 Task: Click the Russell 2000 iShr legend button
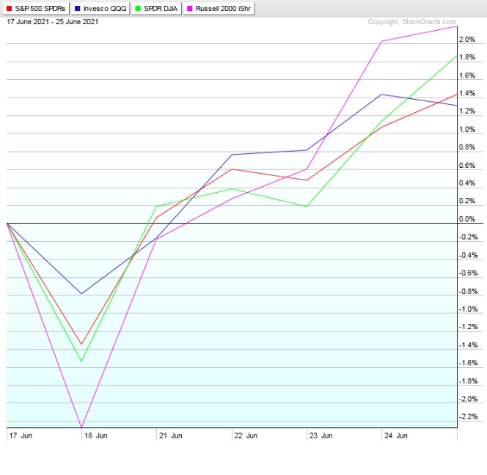(219, 8)
